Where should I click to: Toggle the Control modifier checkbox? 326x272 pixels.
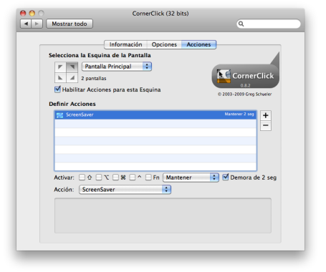[x=133, y=178]
